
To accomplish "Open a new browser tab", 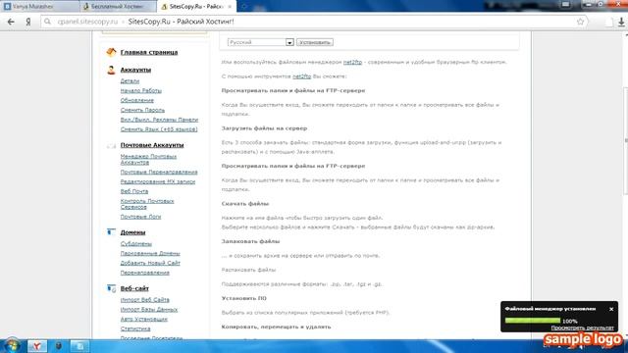I will click(243, 7).
